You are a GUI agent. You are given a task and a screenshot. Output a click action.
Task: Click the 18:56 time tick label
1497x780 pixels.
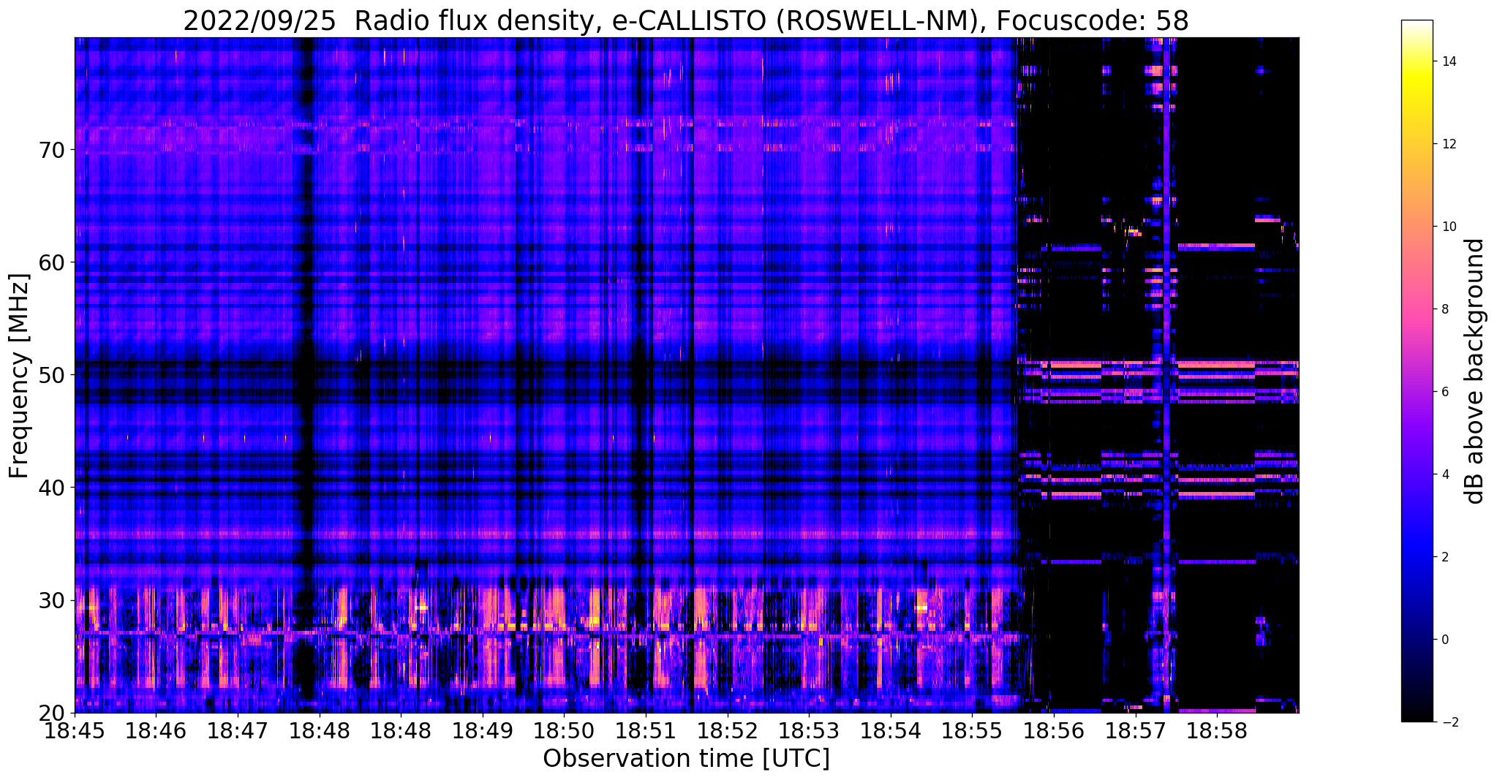[x=1054, y=731]
